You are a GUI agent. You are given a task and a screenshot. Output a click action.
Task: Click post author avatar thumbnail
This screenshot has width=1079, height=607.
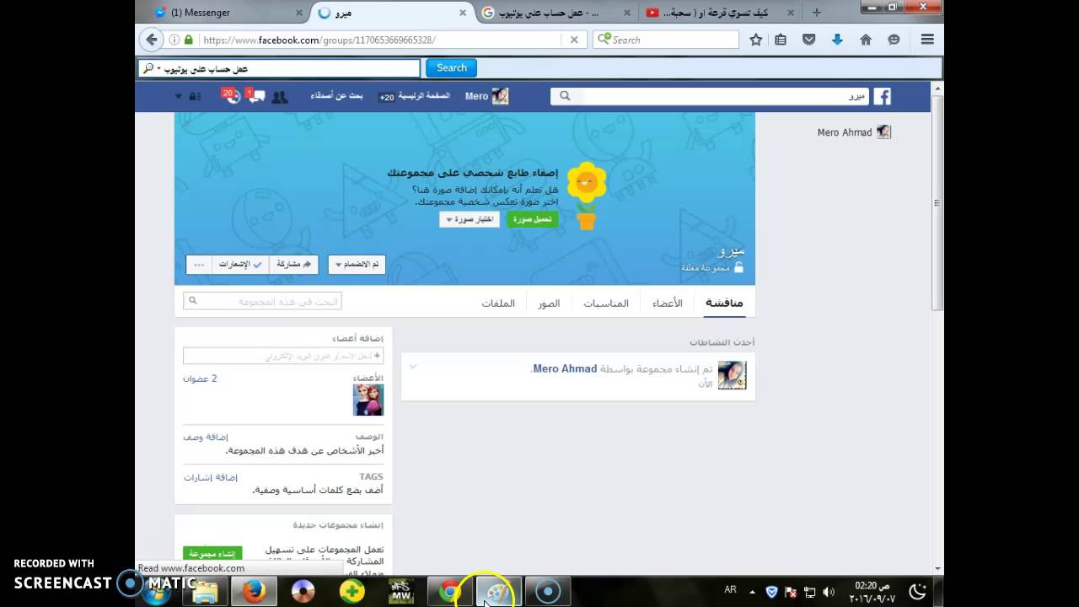[x=732, y=375]
